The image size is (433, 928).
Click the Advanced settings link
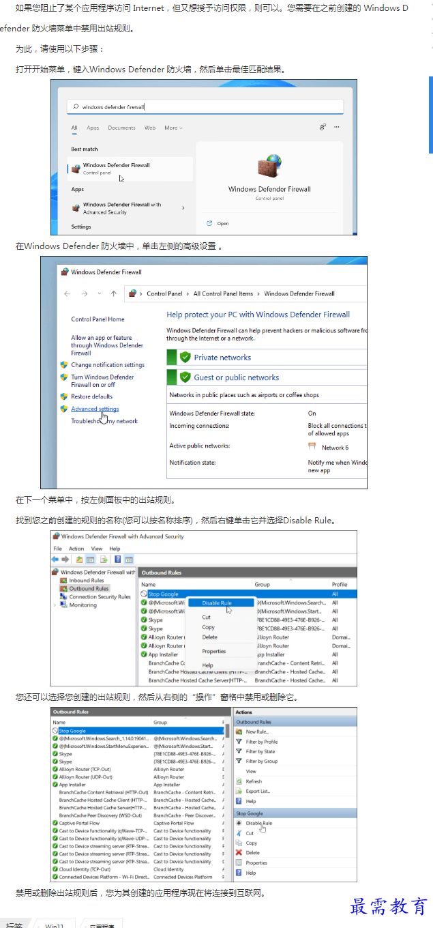[x=95, y=409]
